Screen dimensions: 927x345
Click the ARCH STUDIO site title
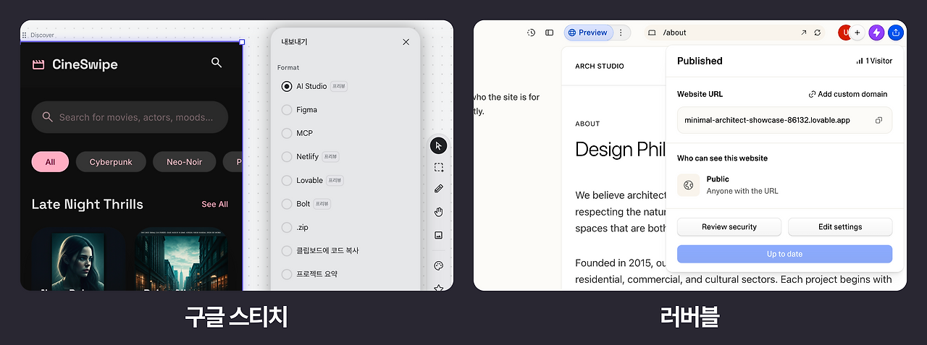click(600, 67)
